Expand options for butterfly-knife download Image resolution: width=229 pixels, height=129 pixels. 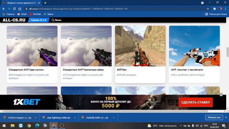tap(114, 118)
